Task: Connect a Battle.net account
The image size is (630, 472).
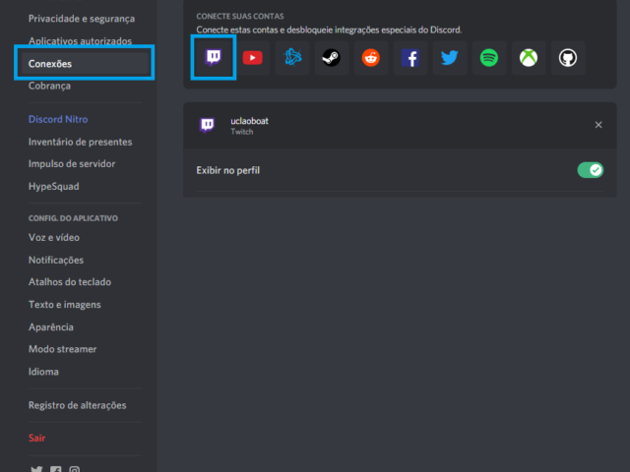Action: tap(292, 57)
